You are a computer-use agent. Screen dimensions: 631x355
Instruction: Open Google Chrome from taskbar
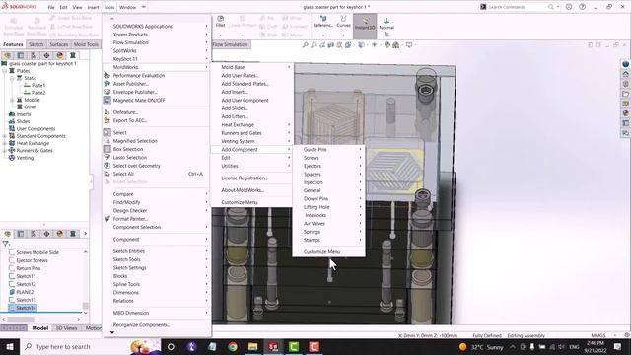(x=233, y=346)
